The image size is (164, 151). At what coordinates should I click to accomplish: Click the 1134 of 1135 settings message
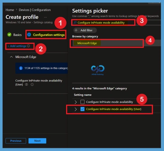46,68
